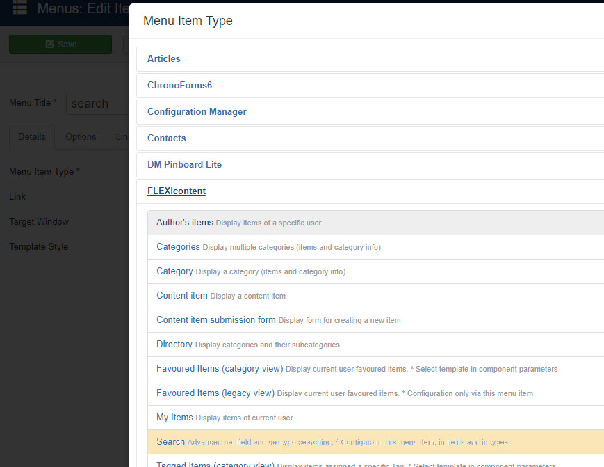Screen dimensions: 604x467
Task: Click the Link field label
Action: click(17, 197)
